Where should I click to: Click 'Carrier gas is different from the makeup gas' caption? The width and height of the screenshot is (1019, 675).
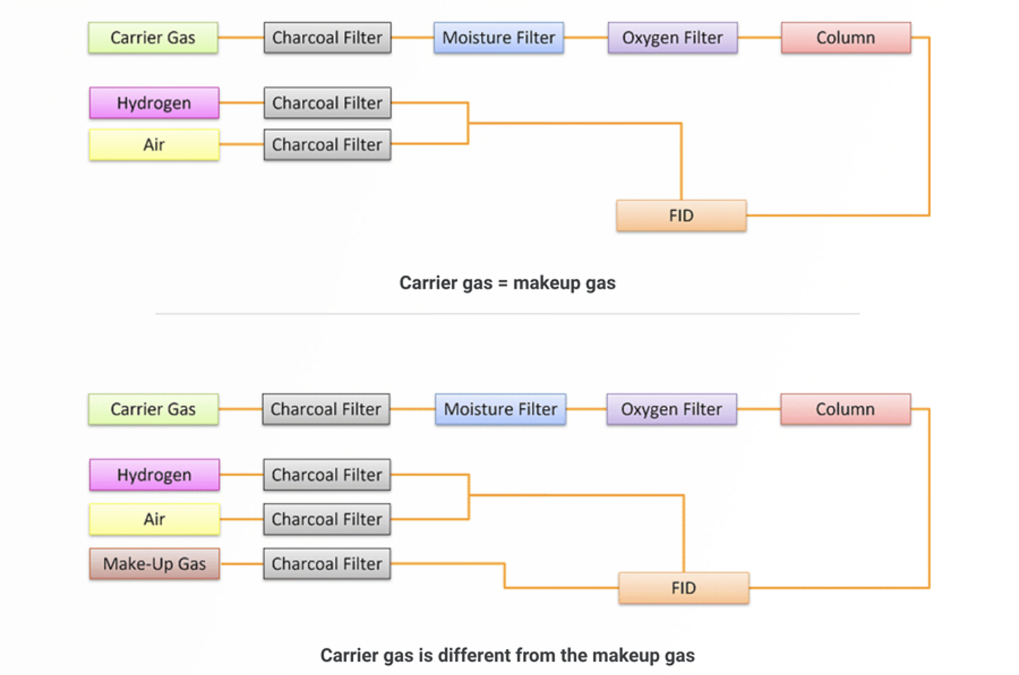point(507,655)
